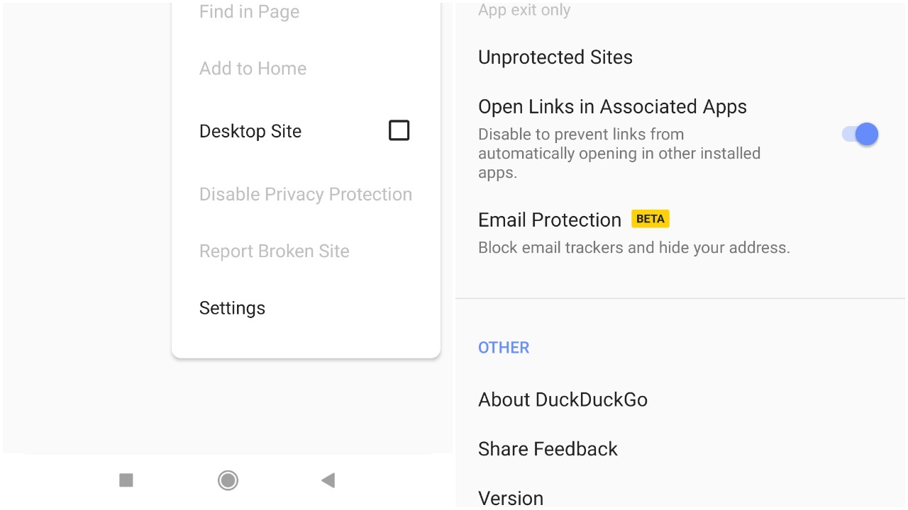This screenshot has height=510, width=908.
Task: Open the Unprotected Sites setting
Action: [555, 57]
